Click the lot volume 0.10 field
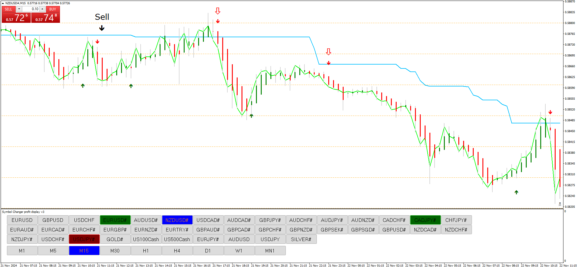The image size is (577, 269). pos(31,9)
